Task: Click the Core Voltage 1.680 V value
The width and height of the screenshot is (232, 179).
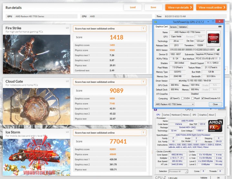Action: click(x=200, y=131)
